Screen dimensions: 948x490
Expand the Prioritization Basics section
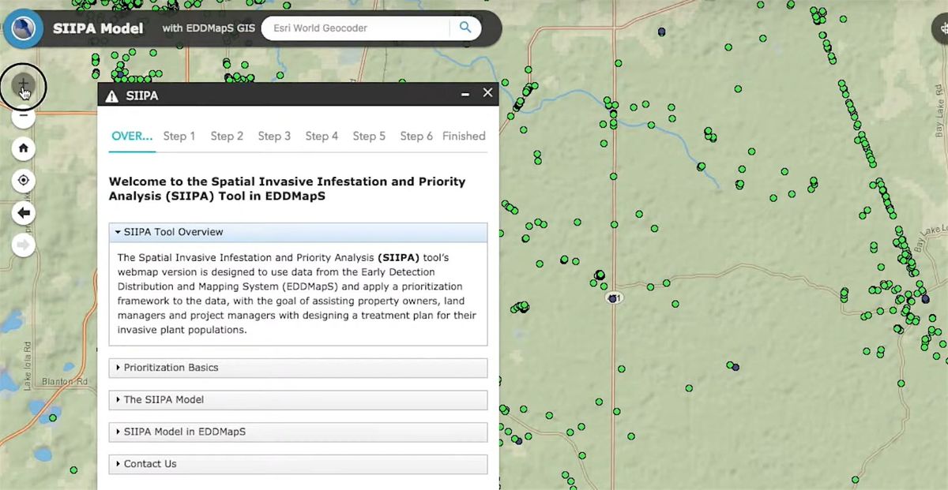[x=298, y=368]
